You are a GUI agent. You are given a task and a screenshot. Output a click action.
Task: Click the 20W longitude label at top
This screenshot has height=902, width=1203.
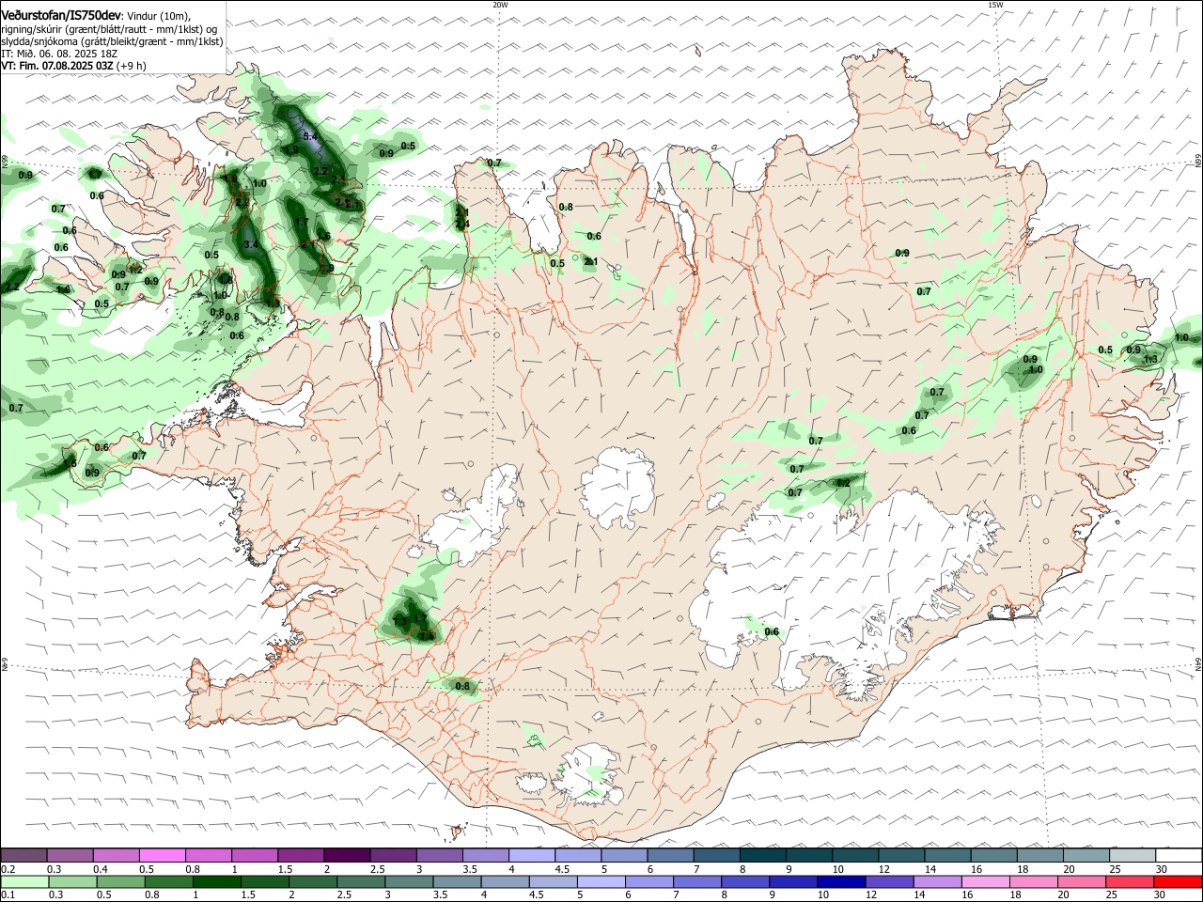500,5
